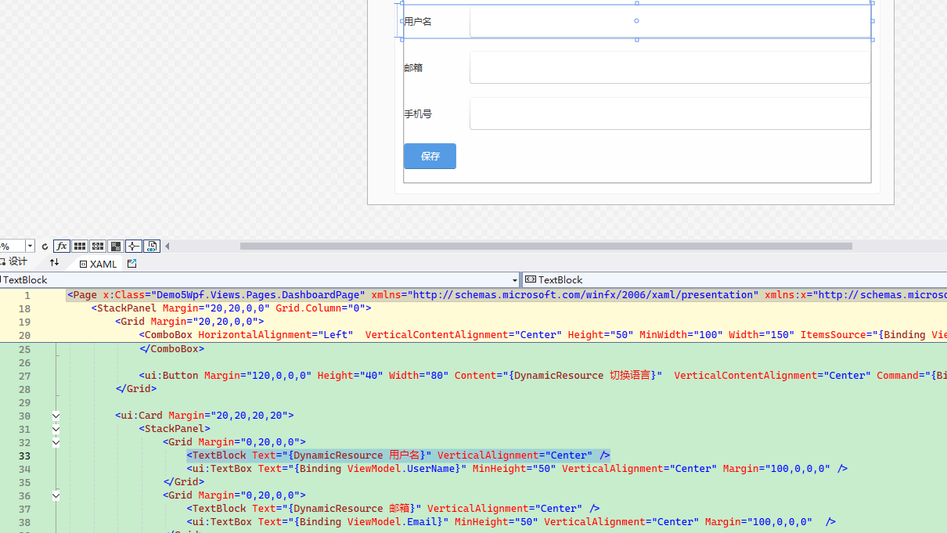
Task: Click the disable project code icon
Action: [152, 247]
